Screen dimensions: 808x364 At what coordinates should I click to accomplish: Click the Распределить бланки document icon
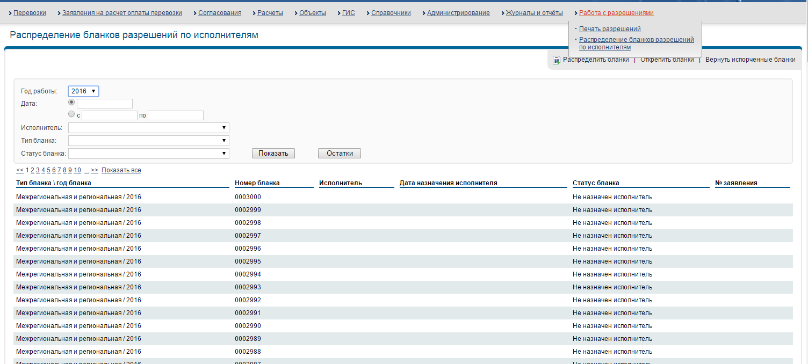[557, 60]
